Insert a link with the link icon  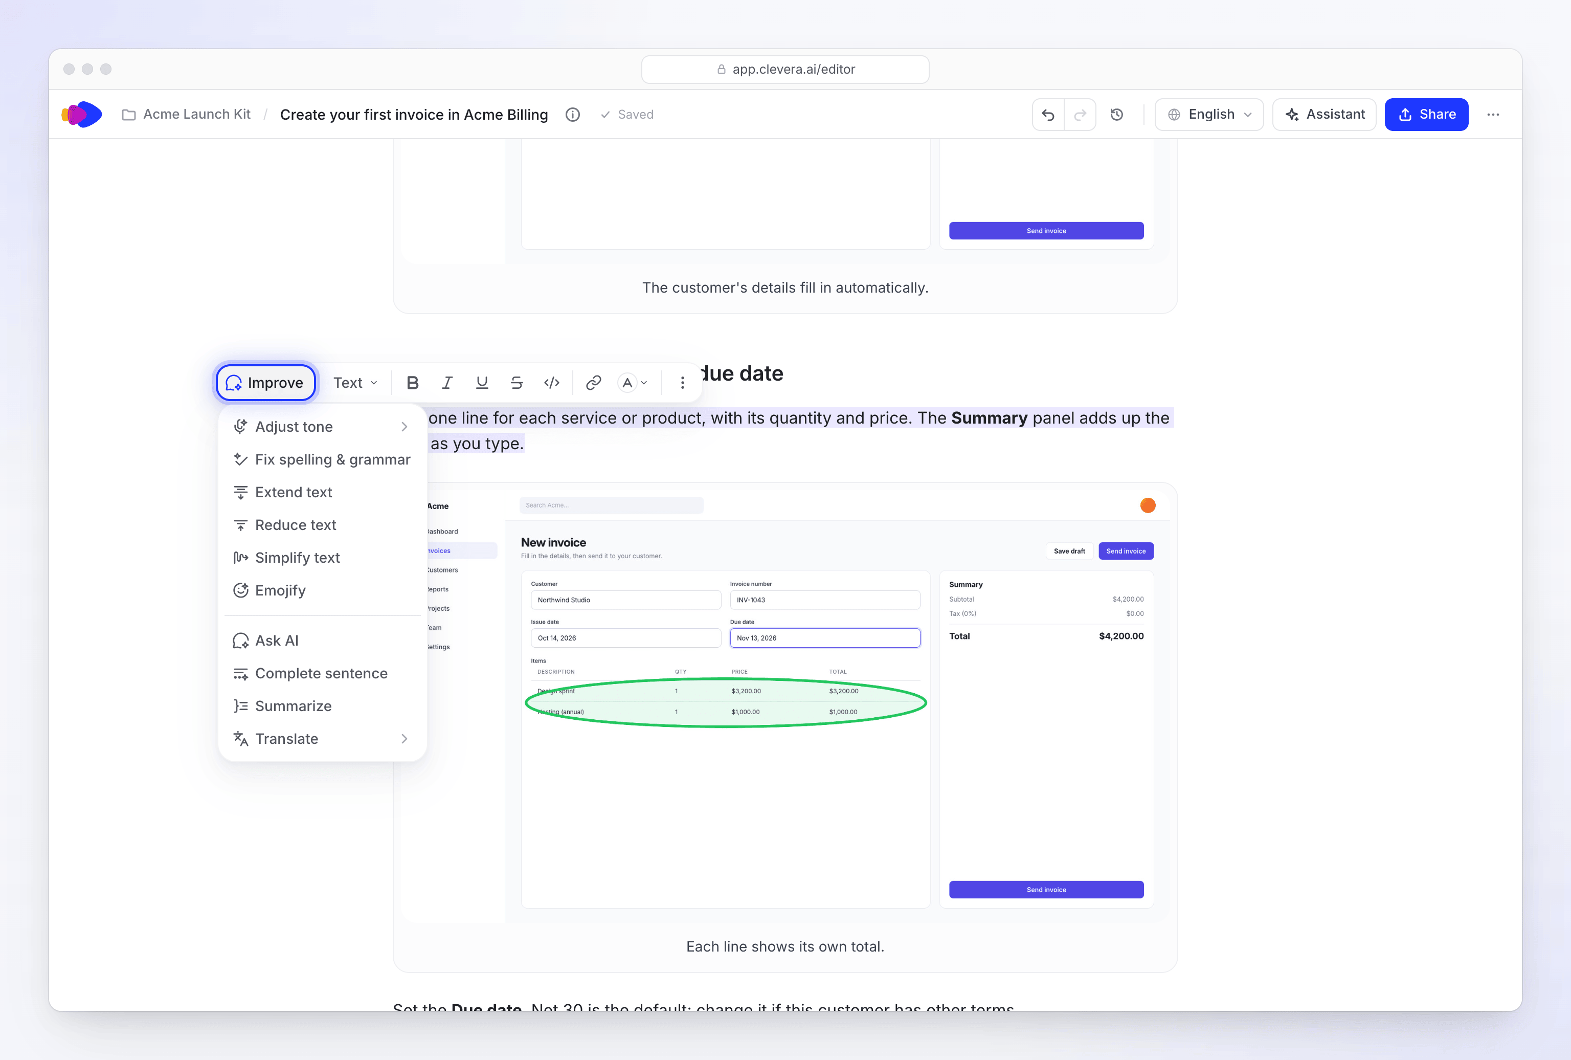pos(593,383)
